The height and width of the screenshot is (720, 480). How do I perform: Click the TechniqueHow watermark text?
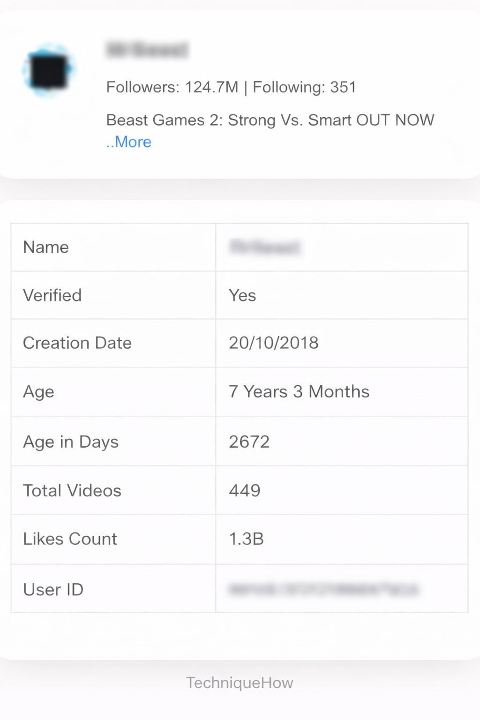[240, 683]
